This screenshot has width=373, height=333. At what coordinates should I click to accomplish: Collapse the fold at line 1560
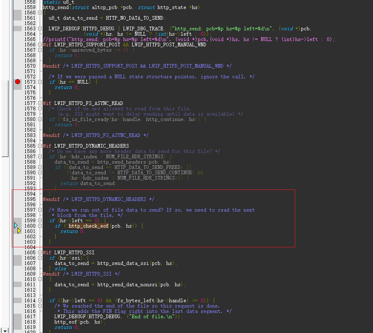[x=40, y=13]
